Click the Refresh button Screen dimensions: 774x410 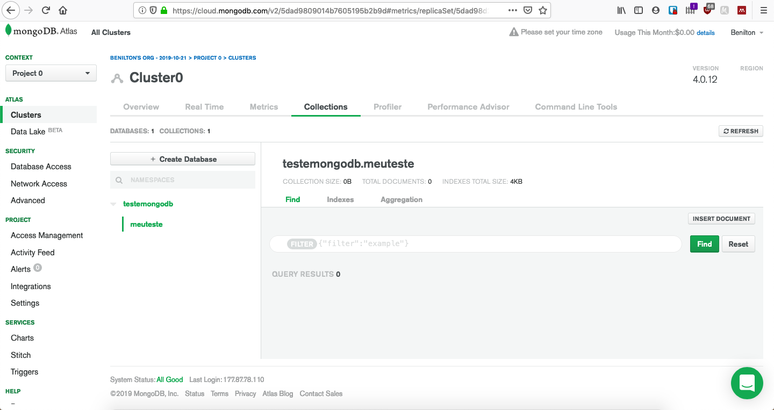click(741, 131)
